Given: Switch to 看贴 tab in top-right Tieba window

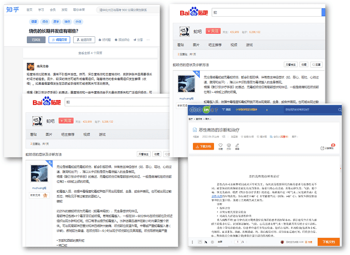Looking at the screenshot, I should (180, 45).
